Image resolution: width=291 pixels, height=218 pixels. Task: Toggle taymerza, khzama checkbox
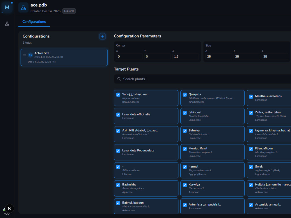point(251,131)
